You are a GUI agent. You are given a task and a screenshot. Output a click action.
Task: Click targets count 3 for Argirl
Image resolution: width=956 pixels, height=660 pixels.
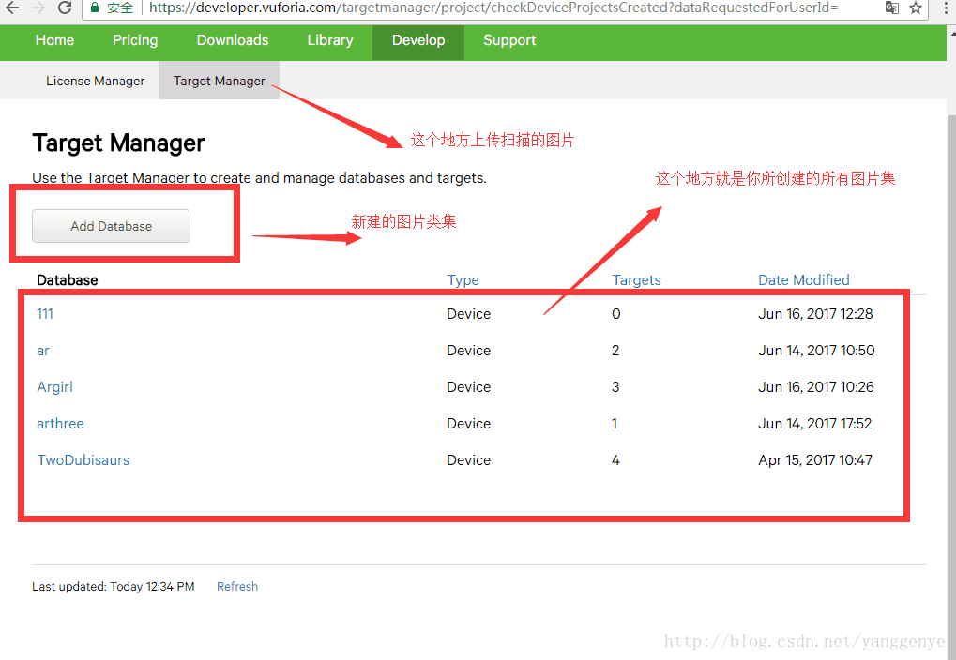coord(615,387)
